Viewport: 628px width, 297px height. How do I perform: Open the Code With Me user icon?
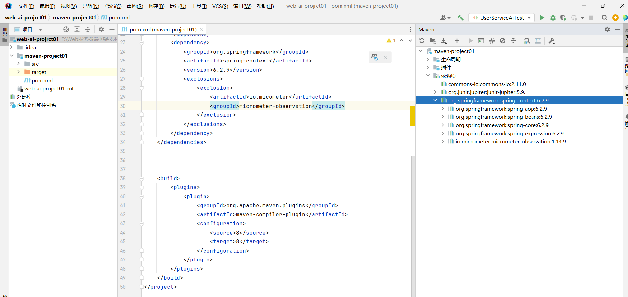[445, 18]
